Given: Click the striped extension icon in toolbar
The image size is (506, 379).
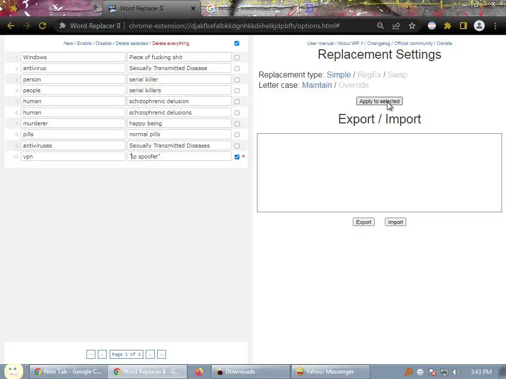Looking at the screenshot, I should coord(432,26).
